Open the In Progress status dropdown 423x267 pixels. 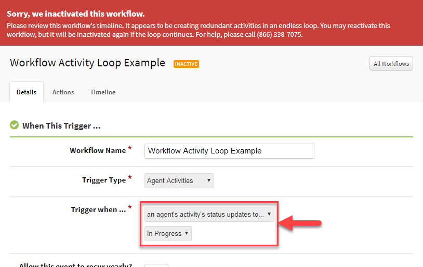point(168,233)
